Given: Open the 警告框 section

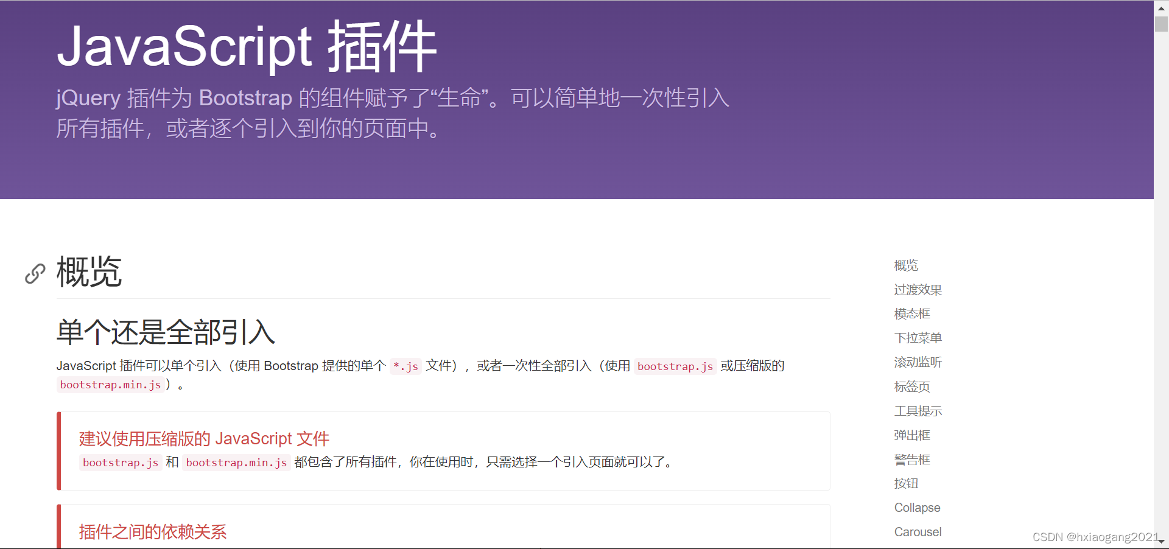Looking at the screenshot, I should tap(911, 459).
